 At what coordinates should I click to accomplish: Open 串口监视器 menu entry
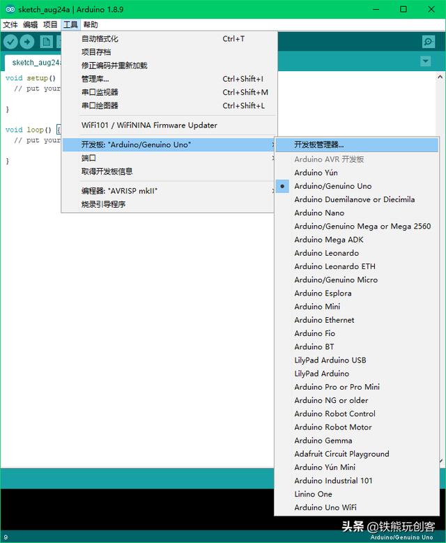169,92
